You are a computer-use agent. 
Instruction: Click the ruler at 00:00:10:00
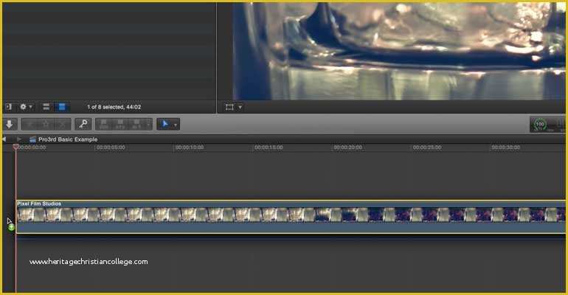point(190,147)
